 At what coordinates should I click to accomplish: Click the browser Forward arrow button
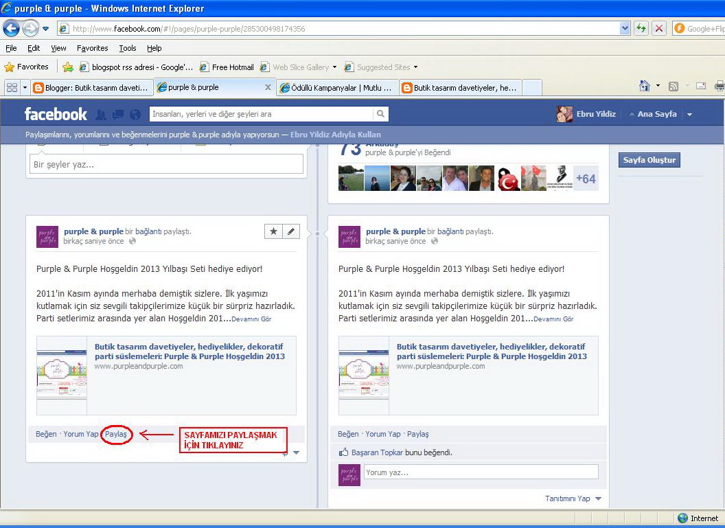30,29
